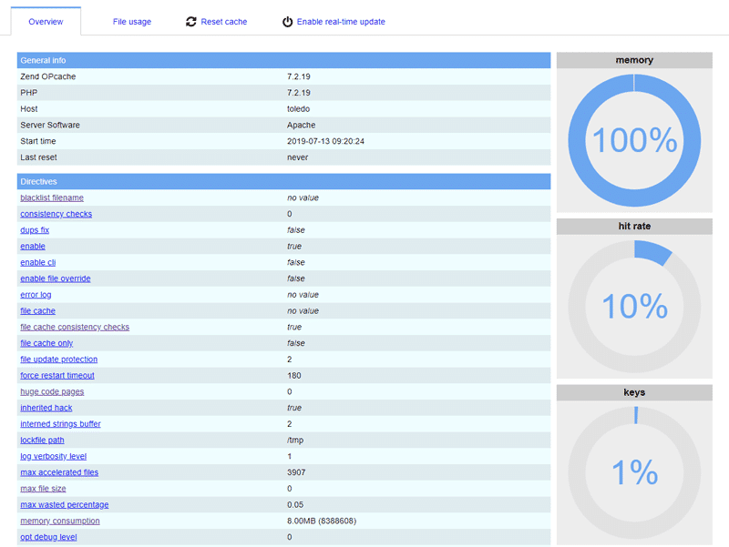Click the dups fix directive link
This screenshot has height=547, width=729.
click(x=34, y=230)
